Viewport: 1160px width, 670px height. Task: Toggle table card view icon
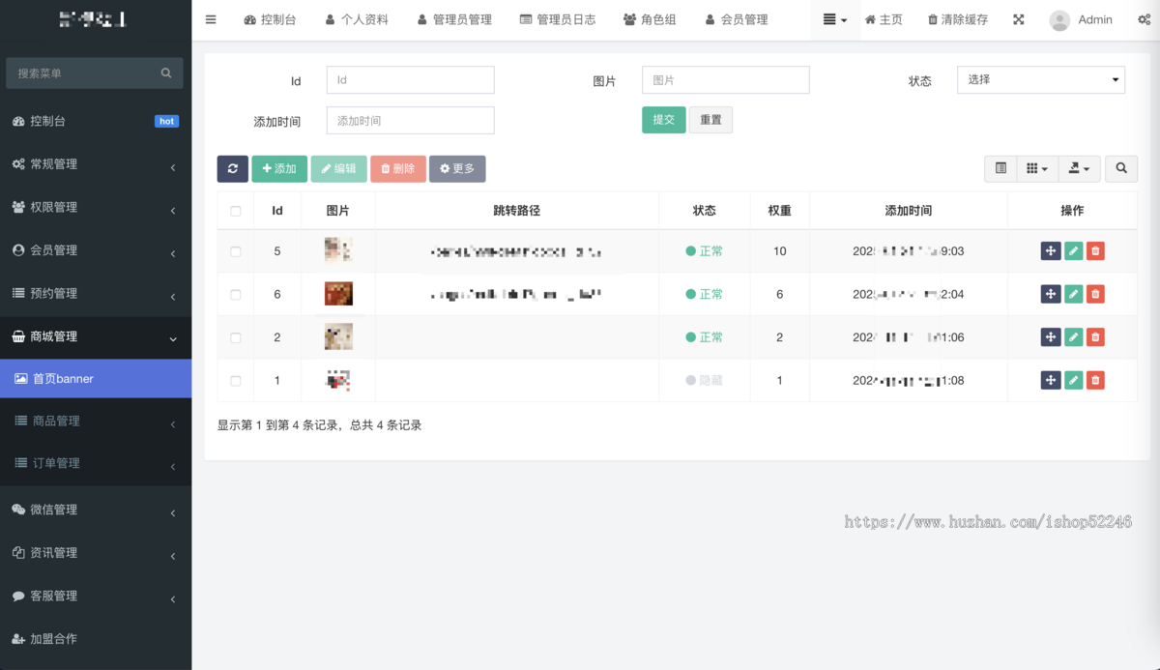coord(1000,168)
